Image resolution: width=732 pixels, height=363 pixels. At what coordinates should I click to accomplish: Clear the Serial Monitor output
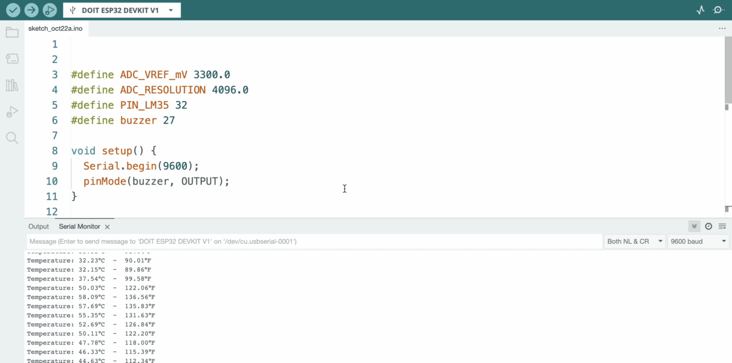pos(722,226)
